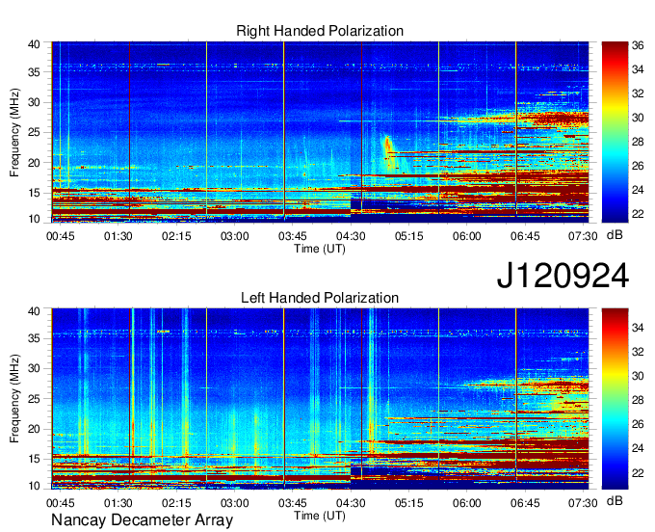This screenshot has width=655, height=532.
Task: Click the 01:30 time tick of the right-handed plot
Action: click(x=118, y=236)
